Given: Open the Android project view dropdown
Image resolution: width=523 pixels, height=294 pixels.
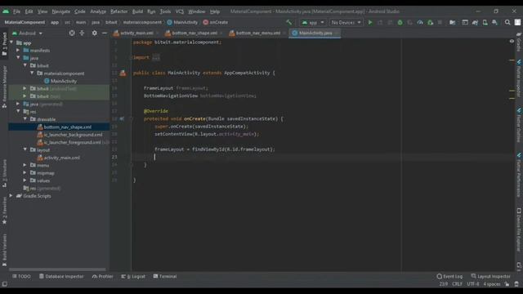Looking at the screenshot, I should click(x=27, y=33).
